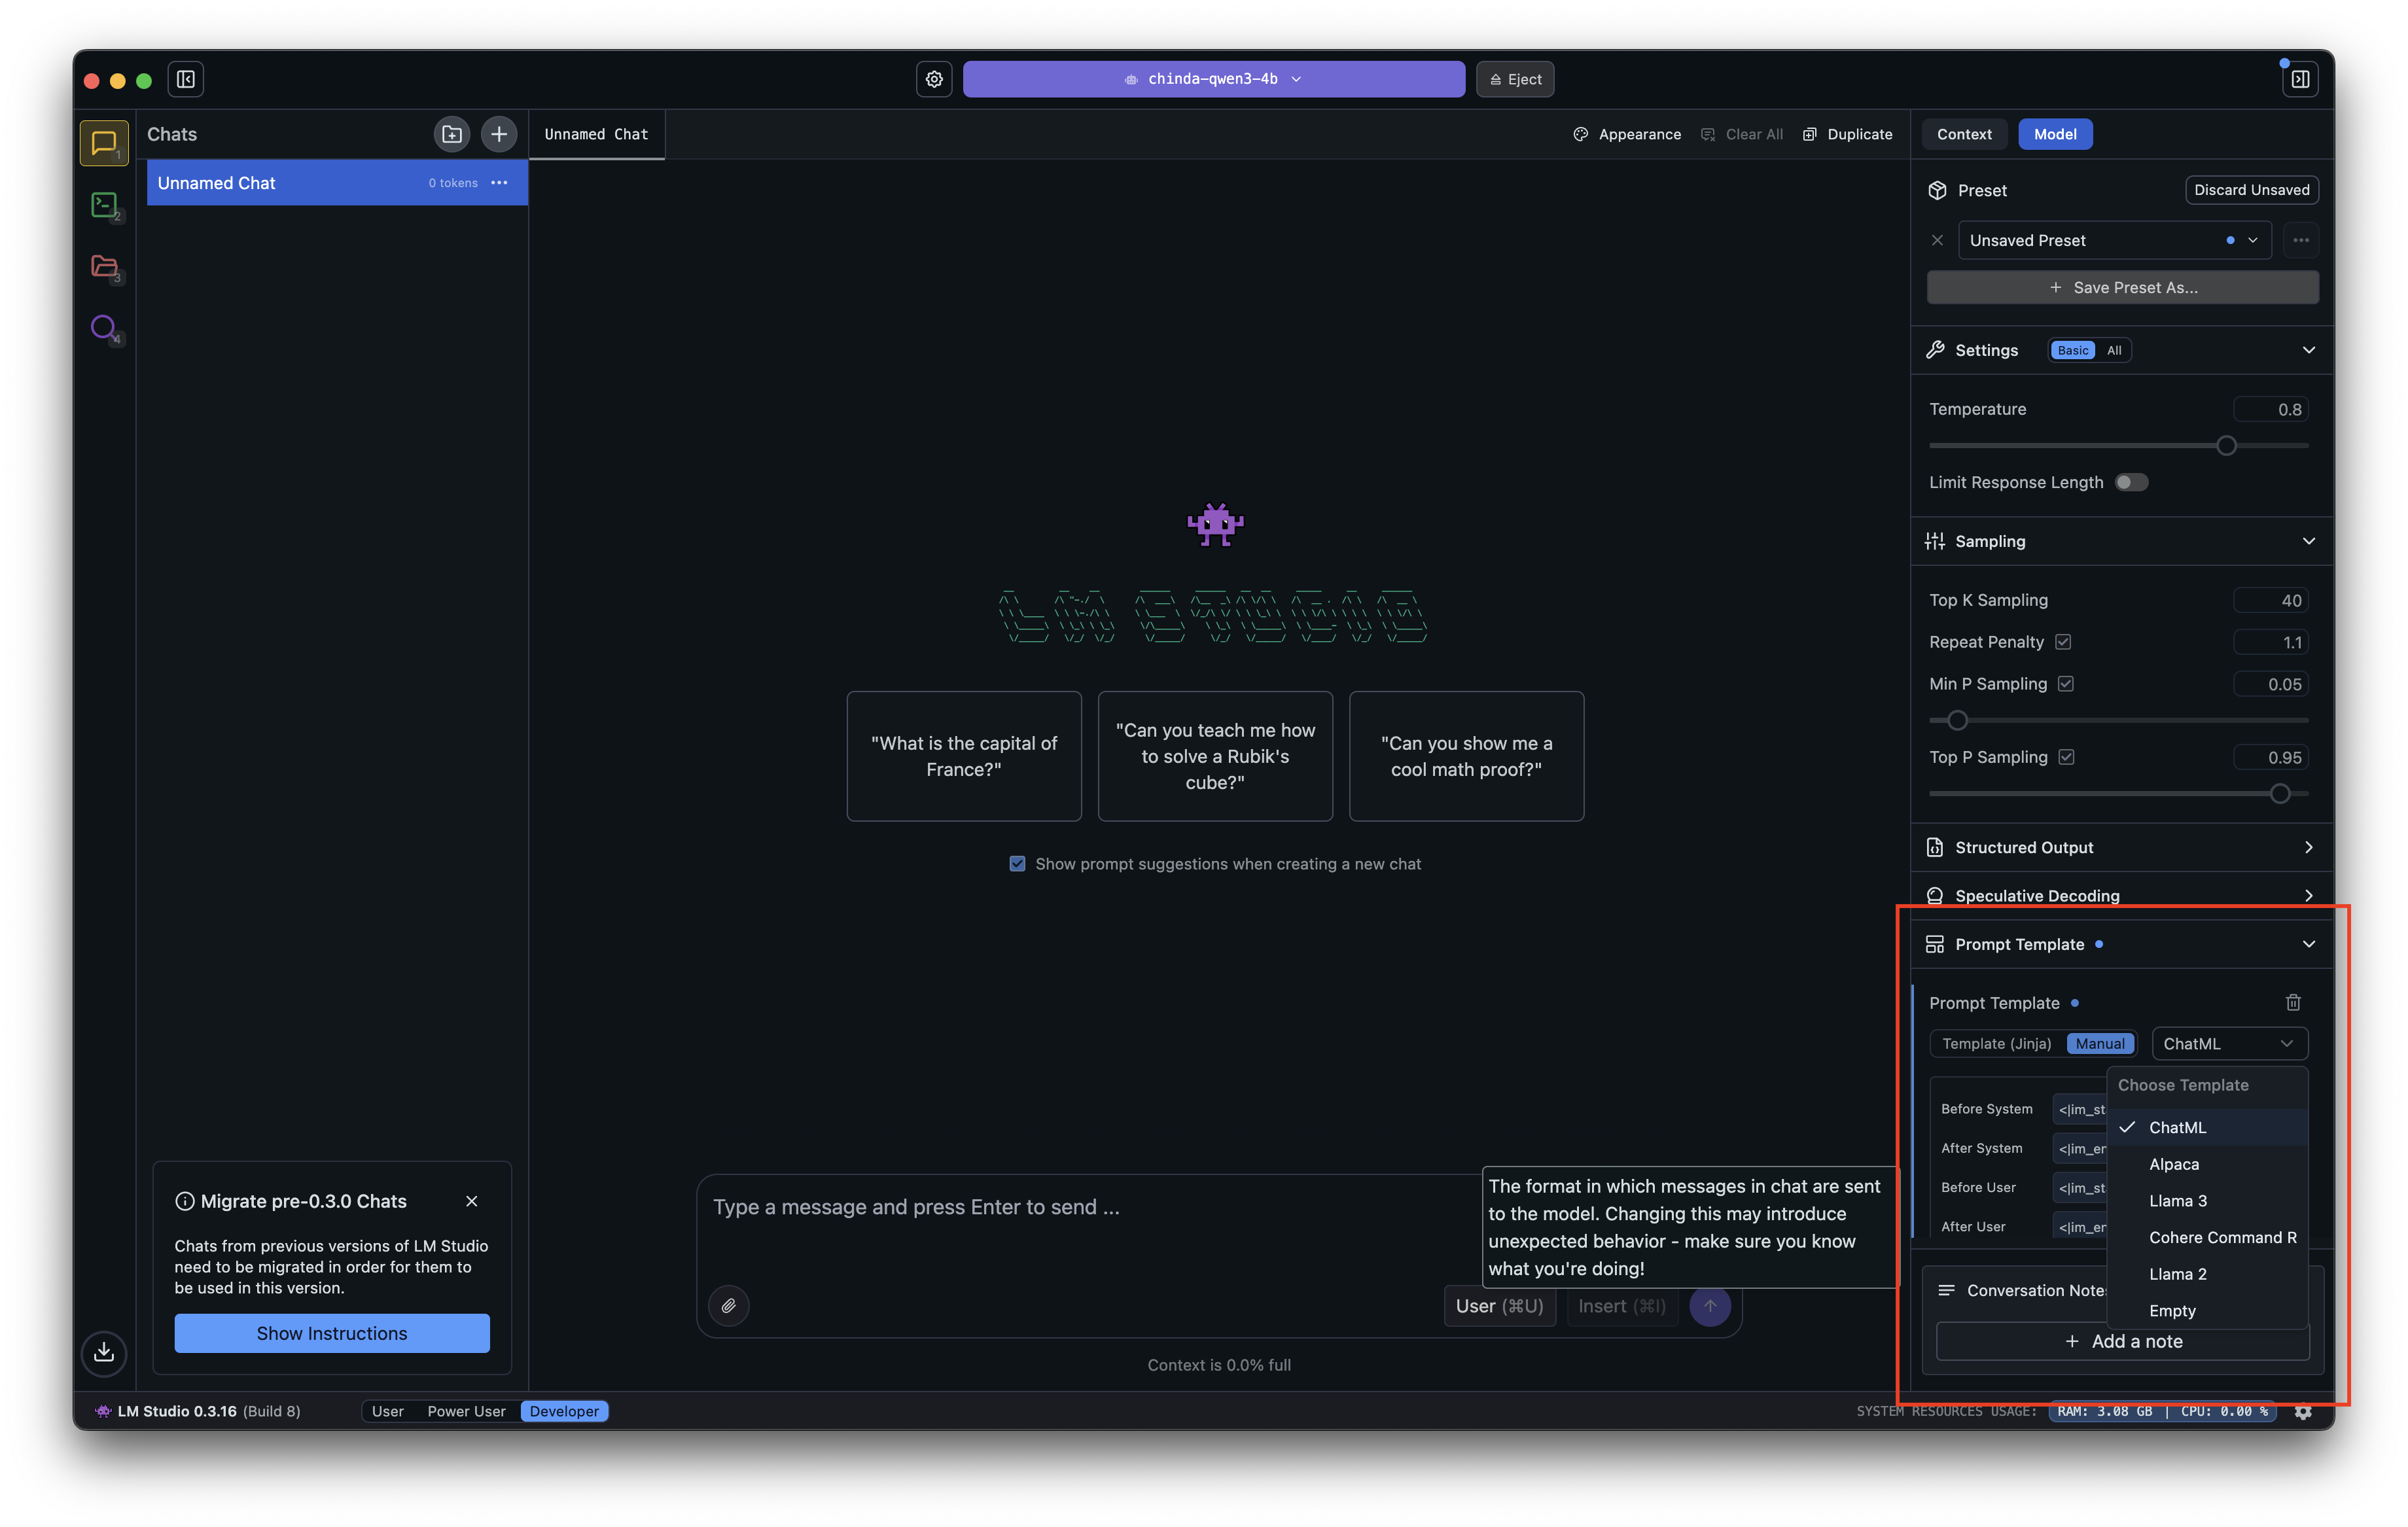
Task: Enable the Limit Response Length toggle
Action: point(2132,482)
